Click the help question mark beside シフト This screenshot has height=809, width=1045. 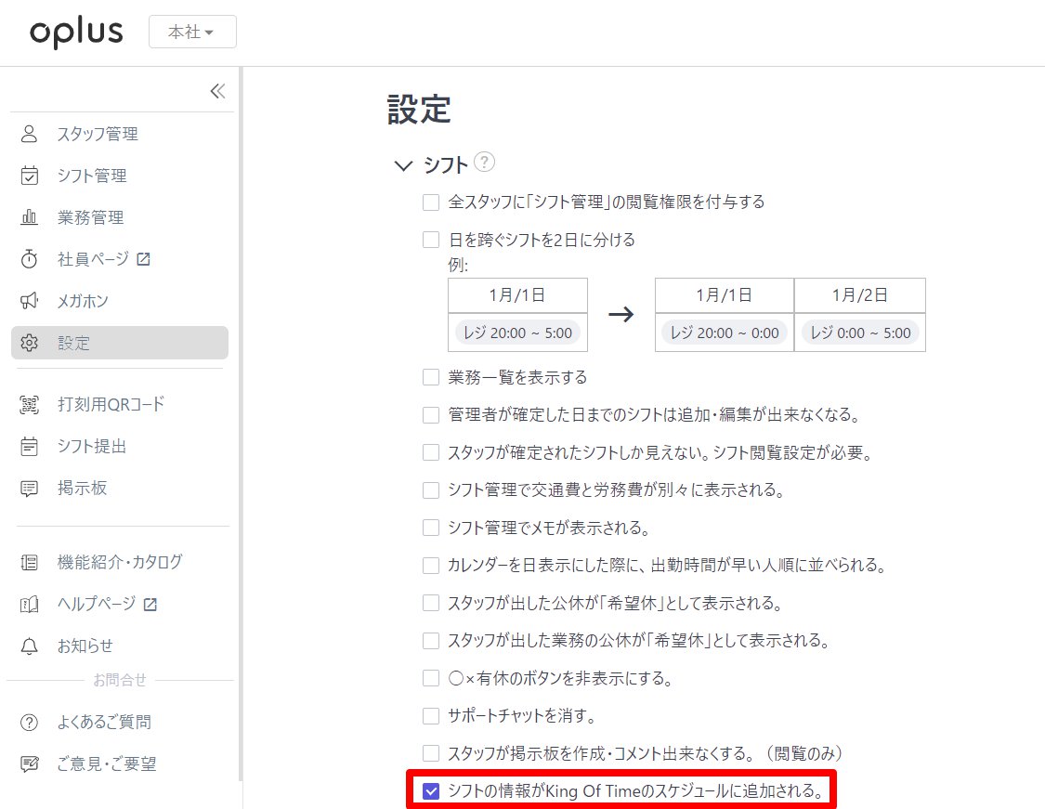tap(484, 162)
